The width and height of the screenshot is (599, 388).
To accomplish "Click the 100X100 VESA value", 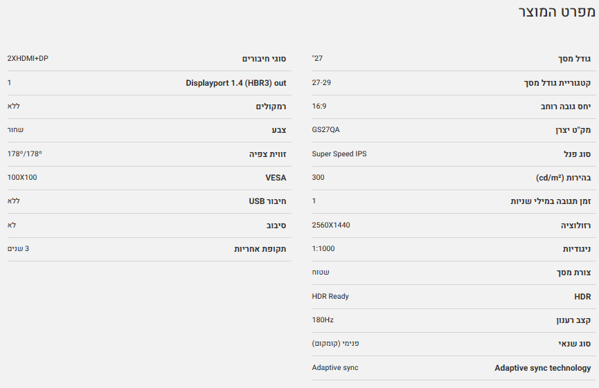I will (22, 178).
